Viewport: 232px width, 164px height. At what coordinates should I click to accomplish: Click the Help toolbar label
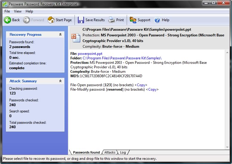(166, 20)
